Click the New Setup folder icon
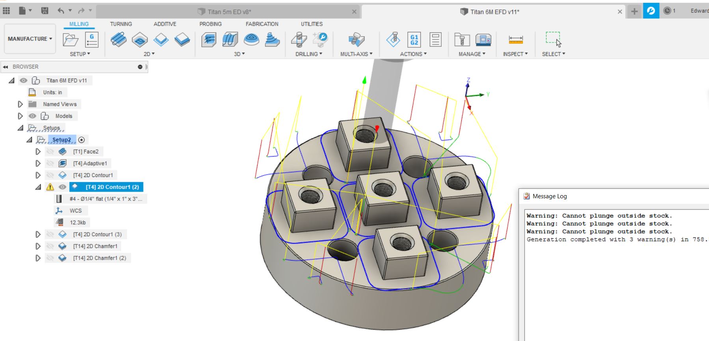 point(71,39)
